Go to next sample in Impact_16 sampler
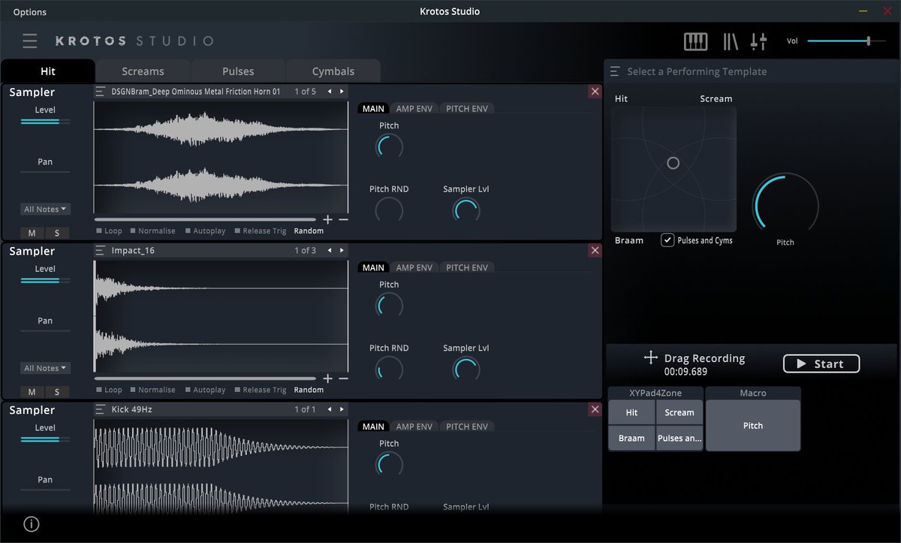The height and width of the screenshot is (543, 901). click(x=342, y=250)
